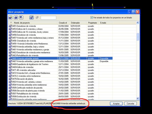Click the new project toolbar icon
Image resolution: width=152 pixels, height=114 pixels.
click(10, 18)
